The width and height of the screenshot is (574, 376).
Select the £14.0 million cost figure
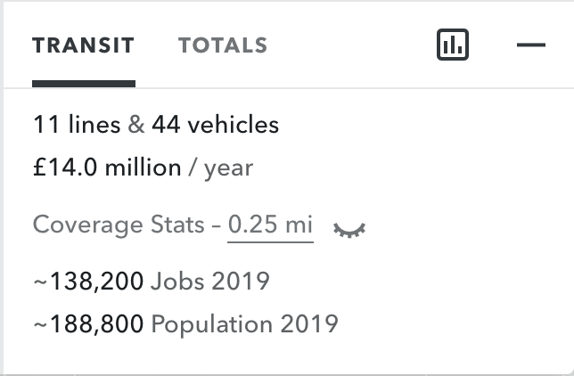(107, 168)
